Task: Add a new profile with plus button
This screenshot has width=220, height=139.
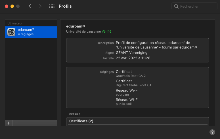Action: pos(9,123)
